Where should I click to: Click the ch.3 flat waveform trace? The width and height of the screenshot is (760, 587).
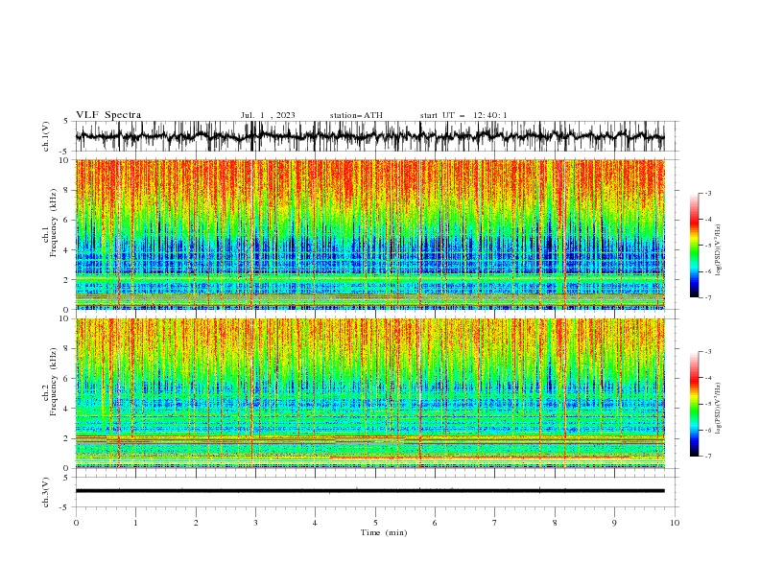[369, 491]
